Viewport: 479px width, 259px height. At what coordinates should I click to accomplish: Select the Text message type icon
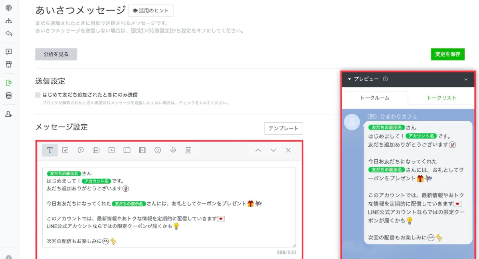pyautogui.click(x=50, y=150)
